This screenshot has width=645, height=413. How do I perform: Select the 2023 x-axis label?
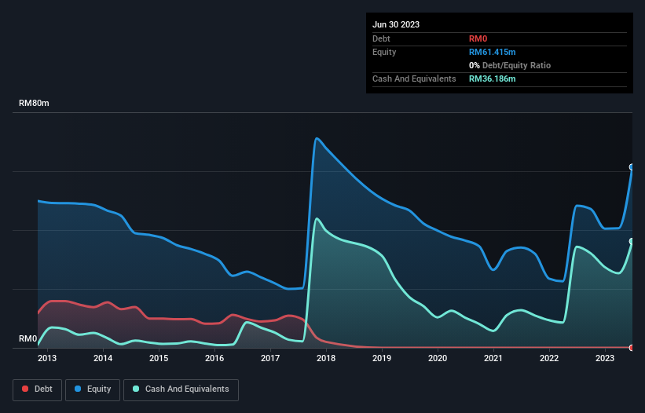(605, 358)
